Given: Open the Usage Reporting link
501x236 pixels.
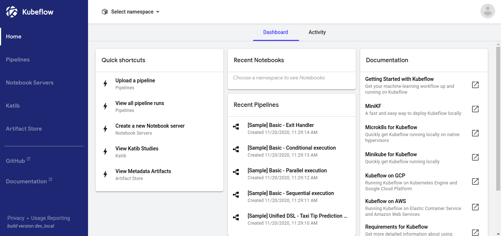Looking at the screenshot, I should [x=50, y=218].
